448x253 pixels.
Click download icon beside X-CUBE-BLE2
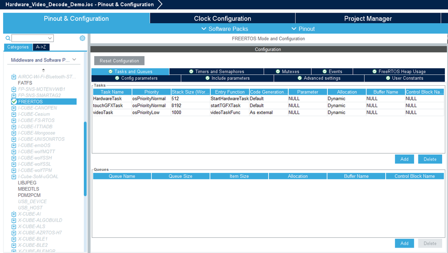[x=14, y=245]
